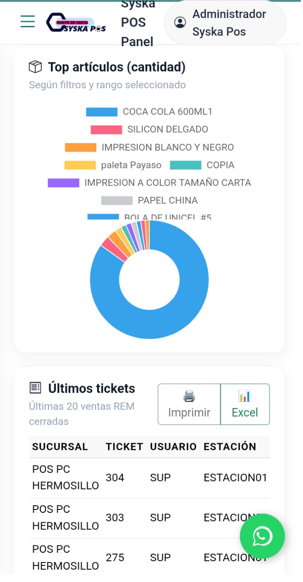Click the package icon beside Top artículos

[35, 66]
